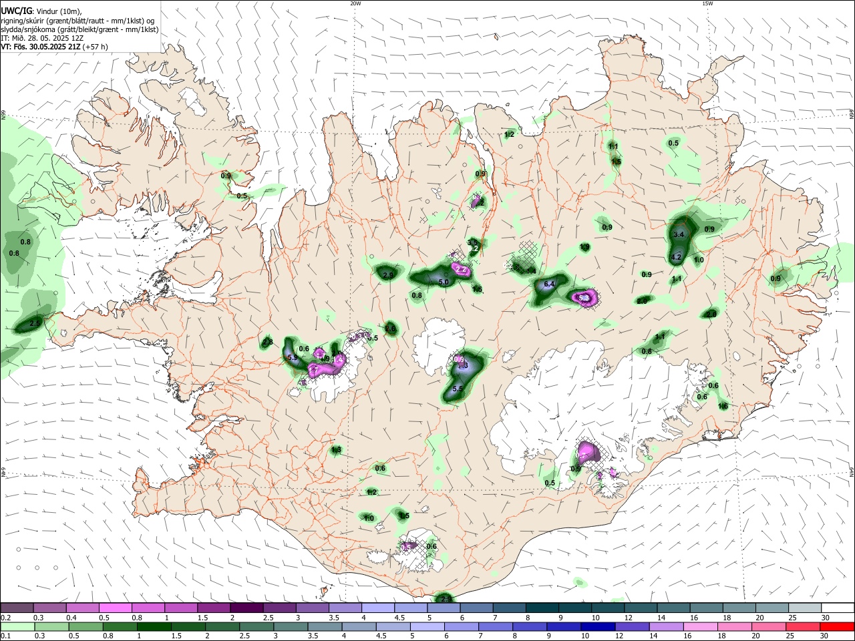This screenshot has height=641, width=855.
Task: Select the 2.2 value inside the pink area
Action: [460, 270]
